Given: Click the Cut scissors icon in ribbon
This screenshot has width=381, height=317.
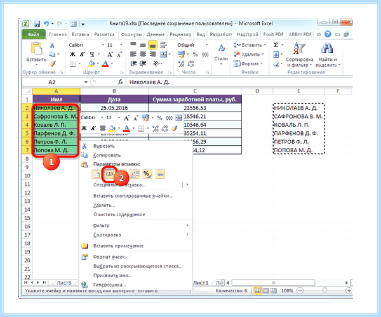Looking at the screenshot, I should point(52,45).
